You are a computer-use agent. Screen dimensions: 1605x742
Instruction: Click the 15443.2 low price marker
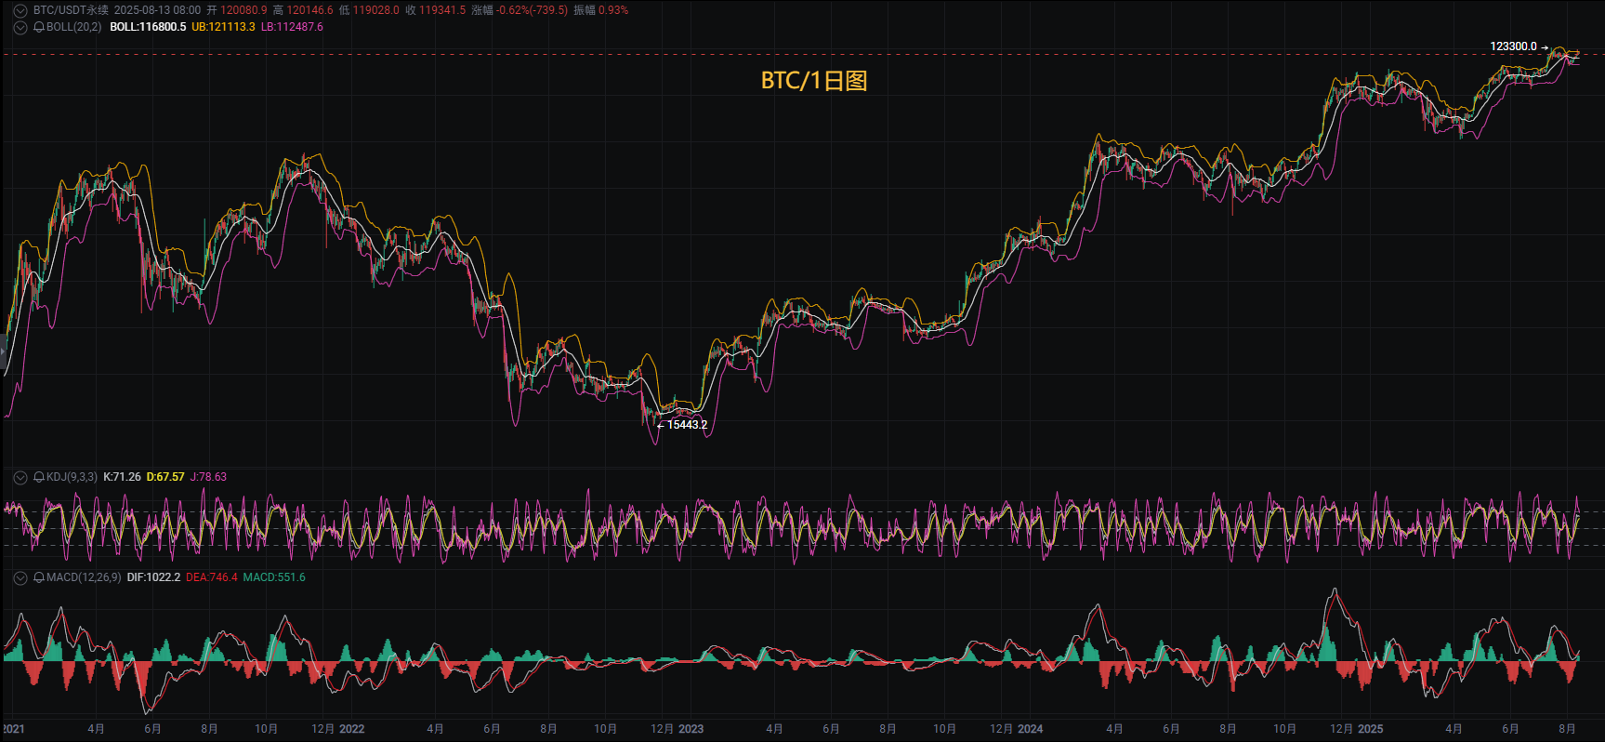point(682,425)
